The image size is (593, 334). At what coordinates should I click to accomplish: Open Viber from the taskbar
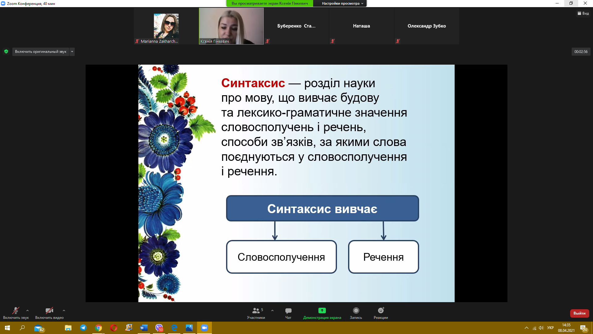coord(159,328)
